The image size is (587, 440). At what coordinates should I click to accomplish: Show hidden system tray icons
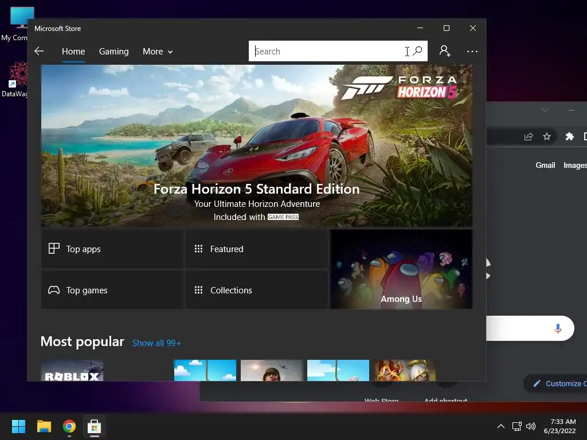pos(501,426)
